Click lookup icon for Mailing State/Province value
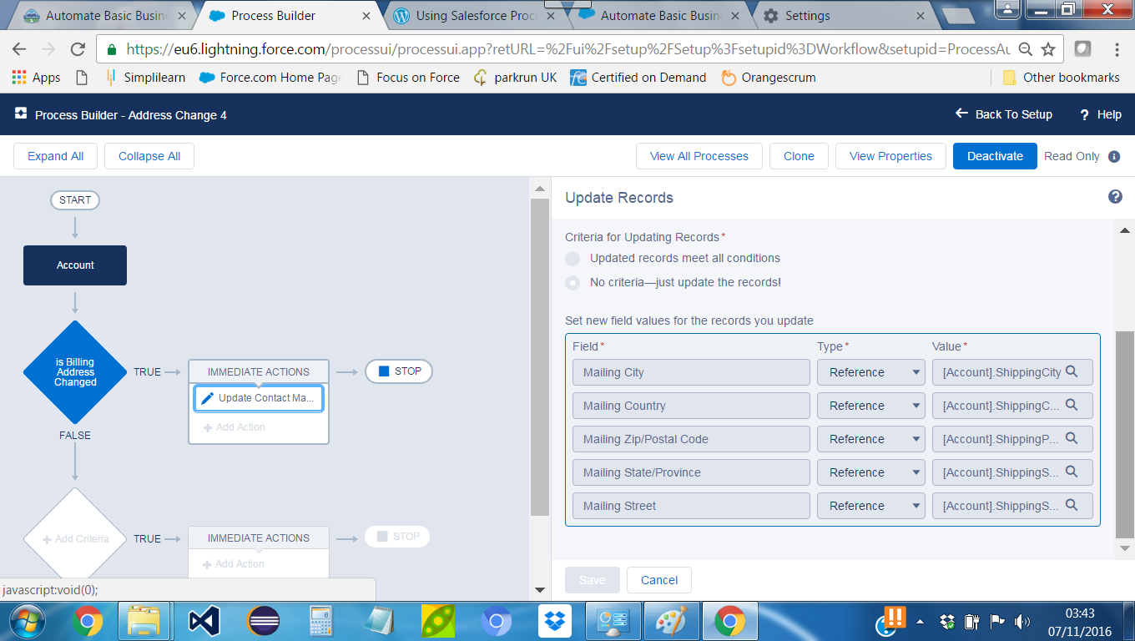1135x641 pixels. (1072, 472)
